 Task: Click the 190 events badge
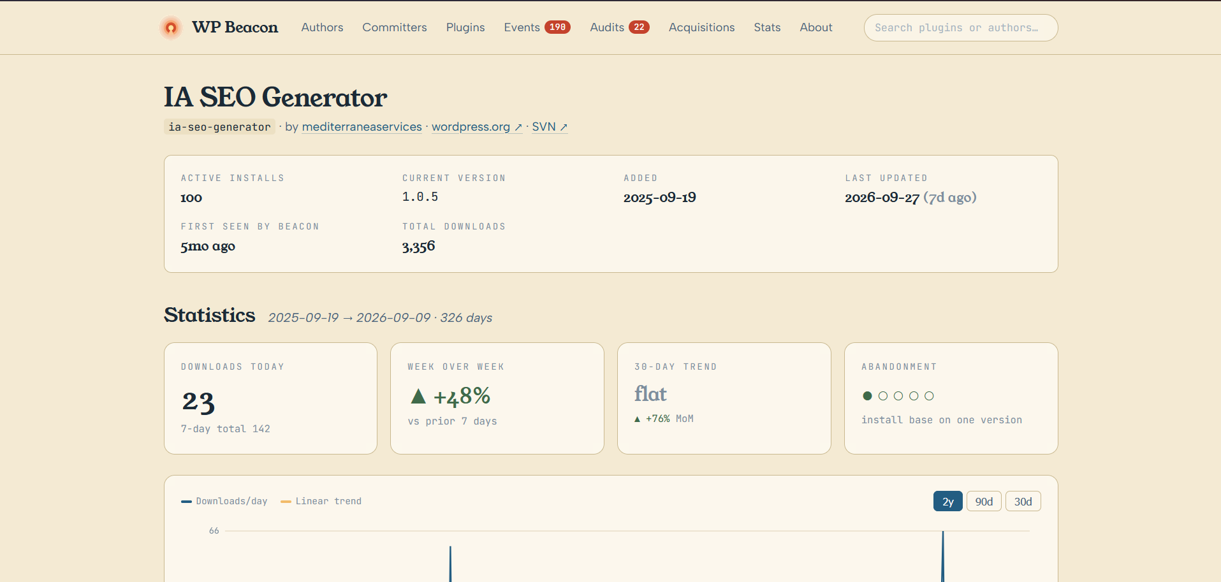[x=558, y=27]
